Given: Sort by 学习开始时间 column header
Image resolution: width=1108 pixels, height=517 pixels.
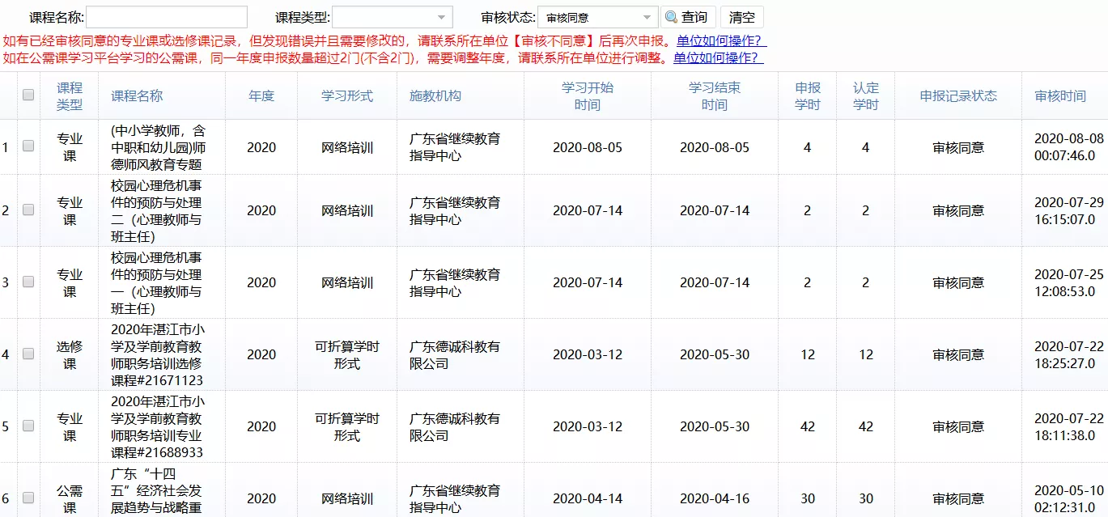Looking at the screenshot, I should (588, 95).
